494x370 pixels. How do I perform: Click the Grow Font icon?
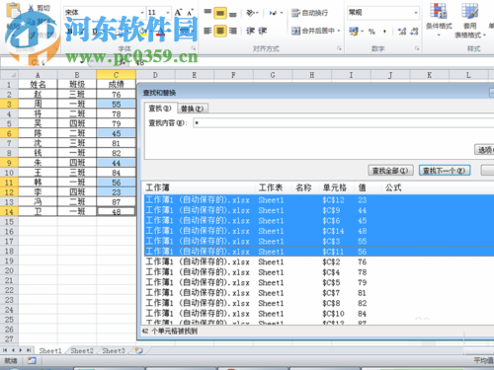point(178,13)
